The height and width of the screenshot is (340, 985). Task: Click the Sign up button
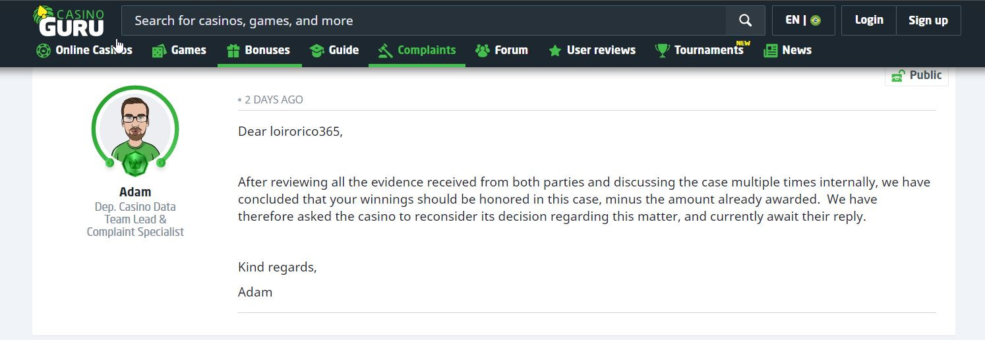click(928, 20)
